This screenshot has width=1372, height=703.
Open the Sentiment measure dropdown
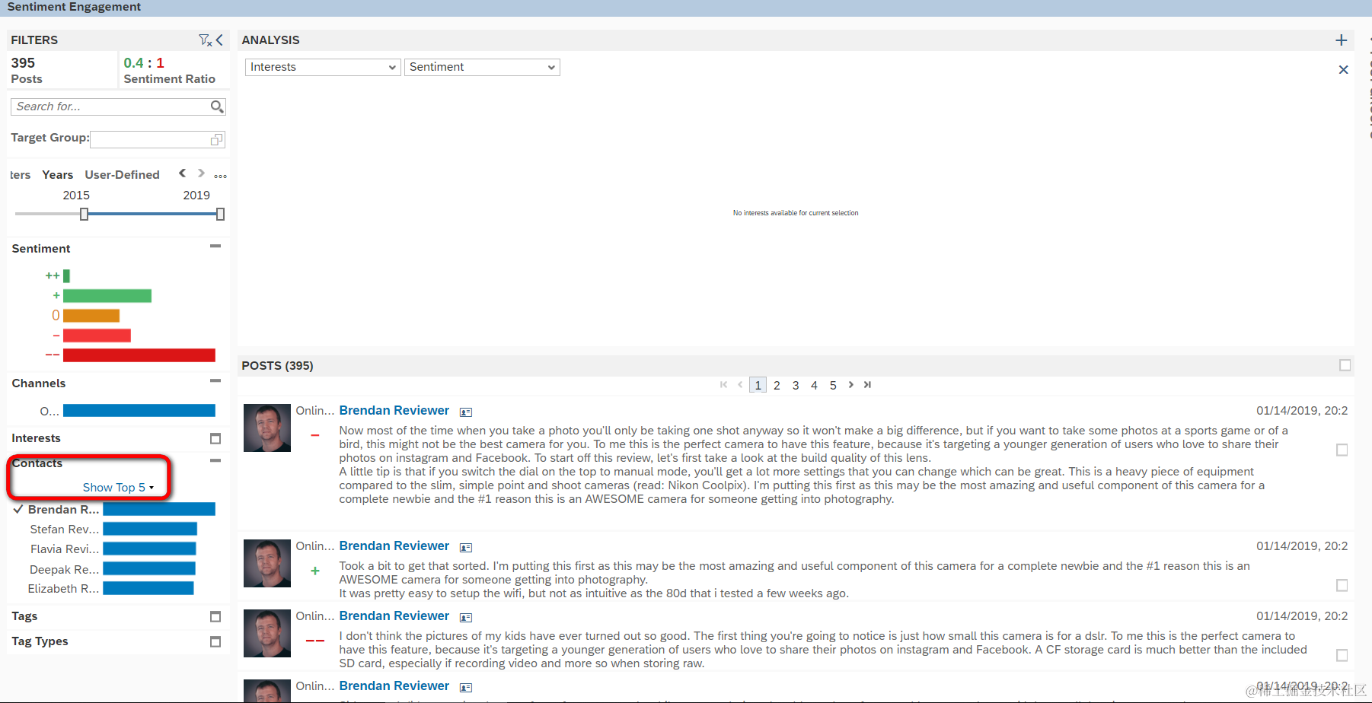tap(481, 67)
